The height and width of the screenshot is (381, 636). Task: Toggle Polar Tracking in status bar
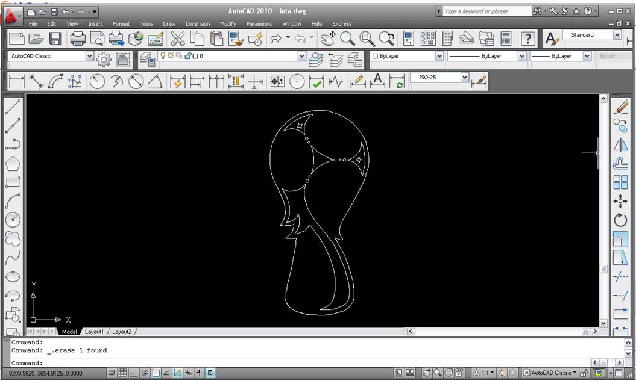[x=145, y=373]
